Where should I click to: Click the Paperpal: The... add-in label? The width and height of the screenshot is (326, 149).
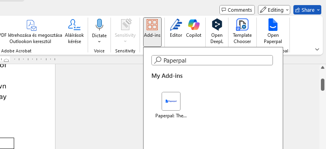pos(171,116)
